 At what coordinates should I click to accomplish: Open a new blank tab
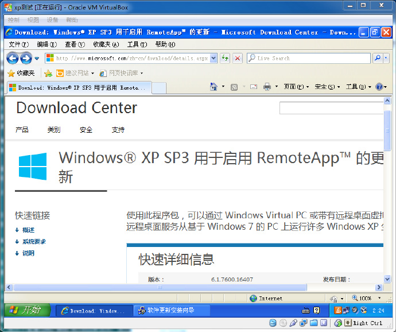click(159, 88)
